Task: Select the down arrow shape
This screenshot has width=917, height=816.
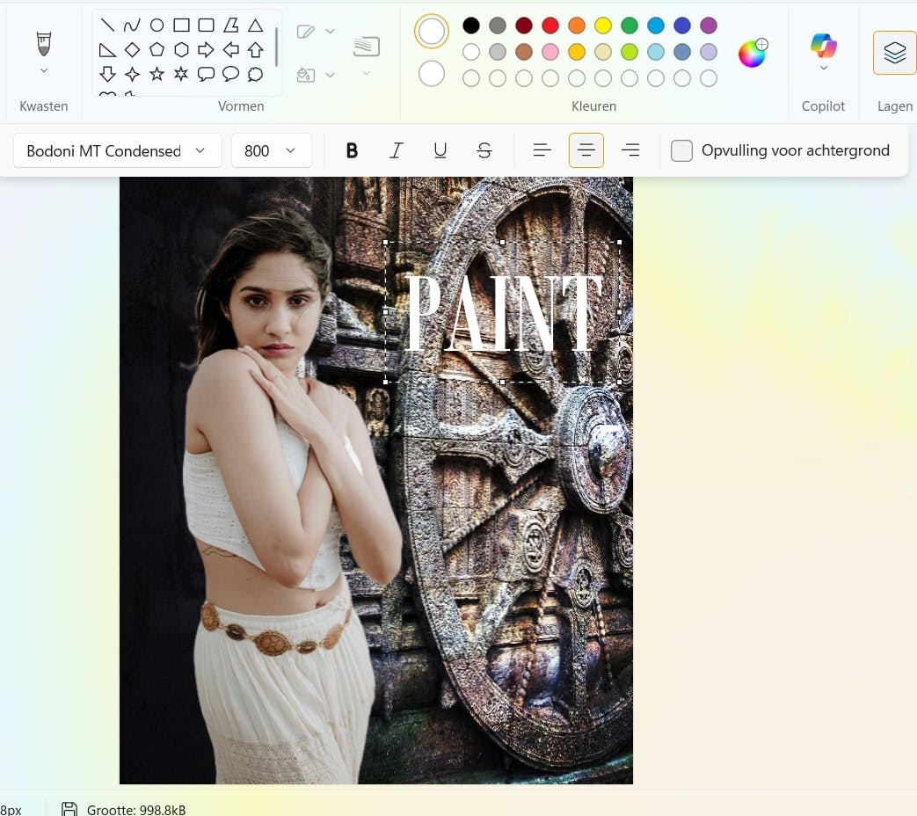Action: 107,74
